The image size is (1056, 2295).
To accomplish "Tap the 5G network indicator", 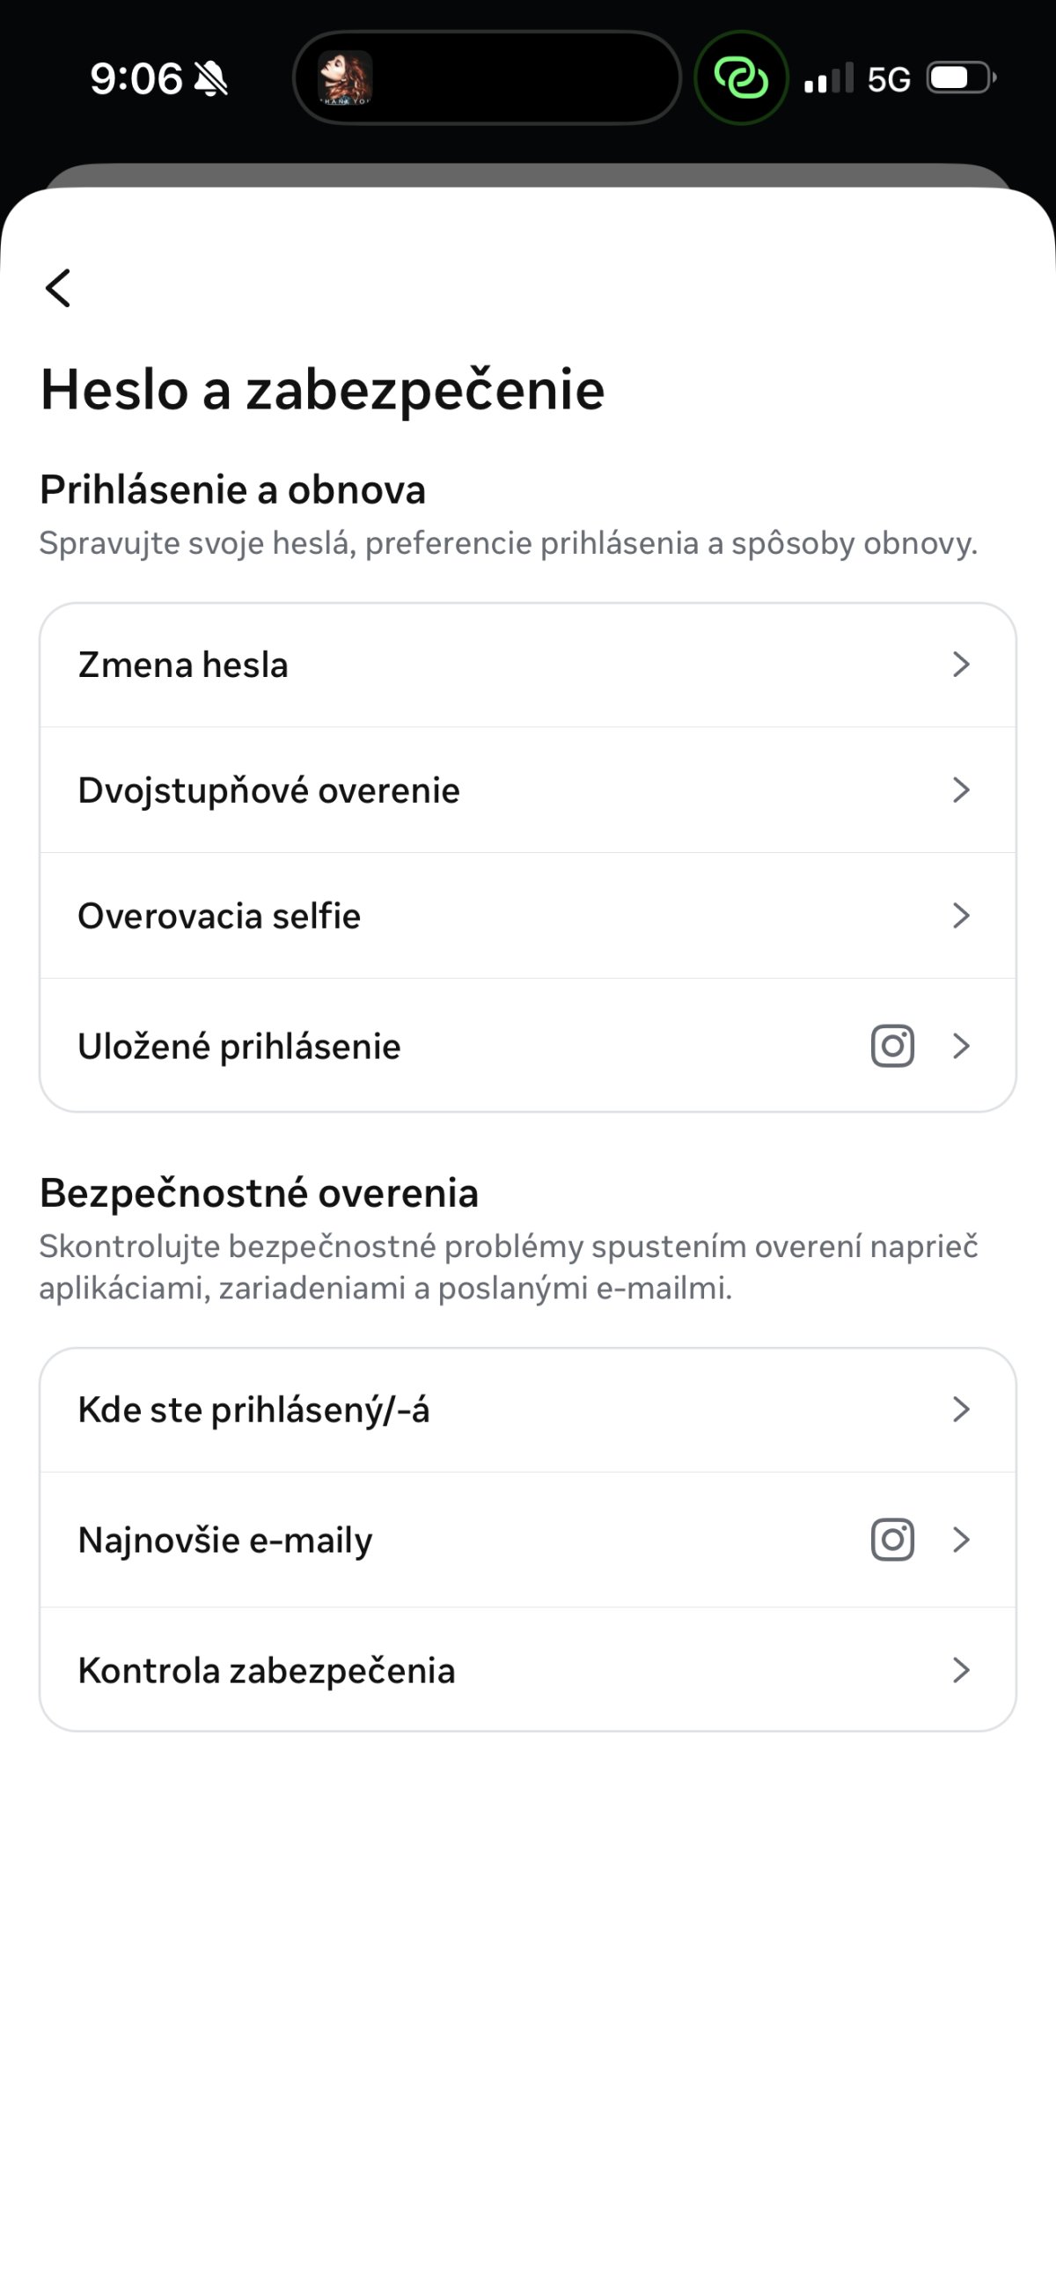I will tap(889, 80).
